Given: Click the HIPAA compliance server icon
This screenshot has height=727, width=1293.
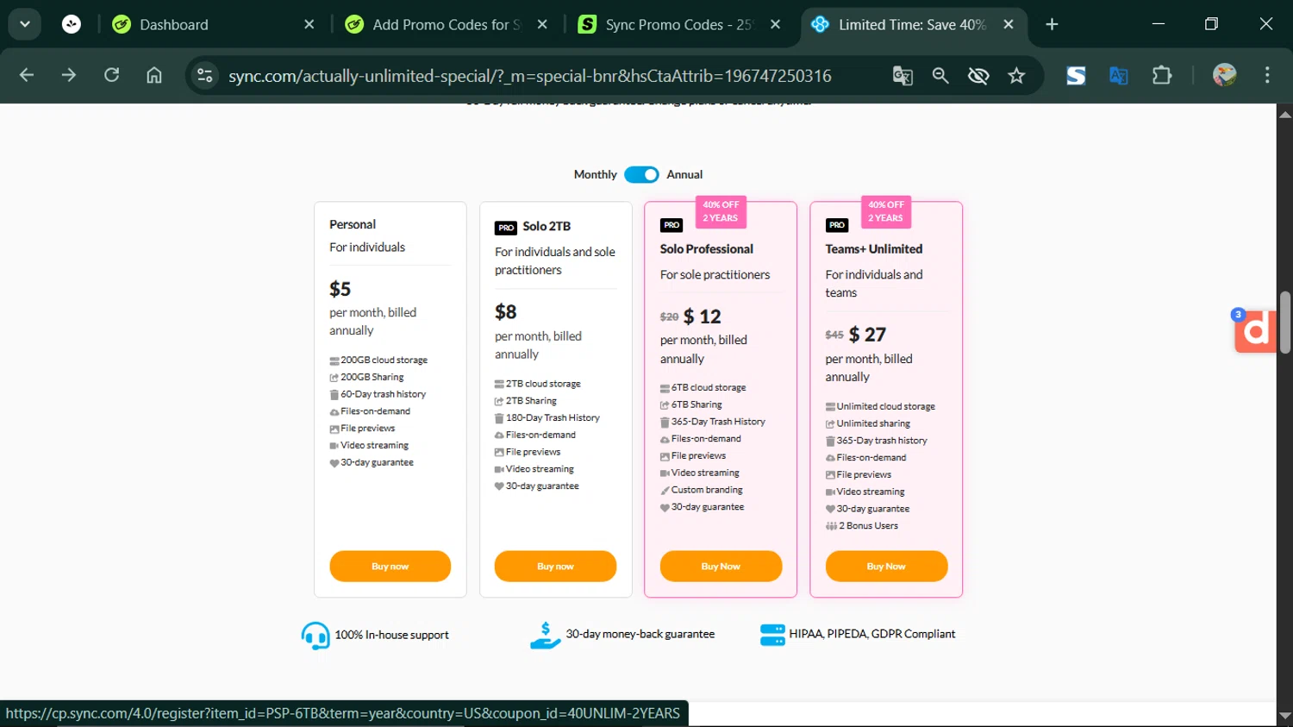Looking at the screenshot, I should point(772,635).
